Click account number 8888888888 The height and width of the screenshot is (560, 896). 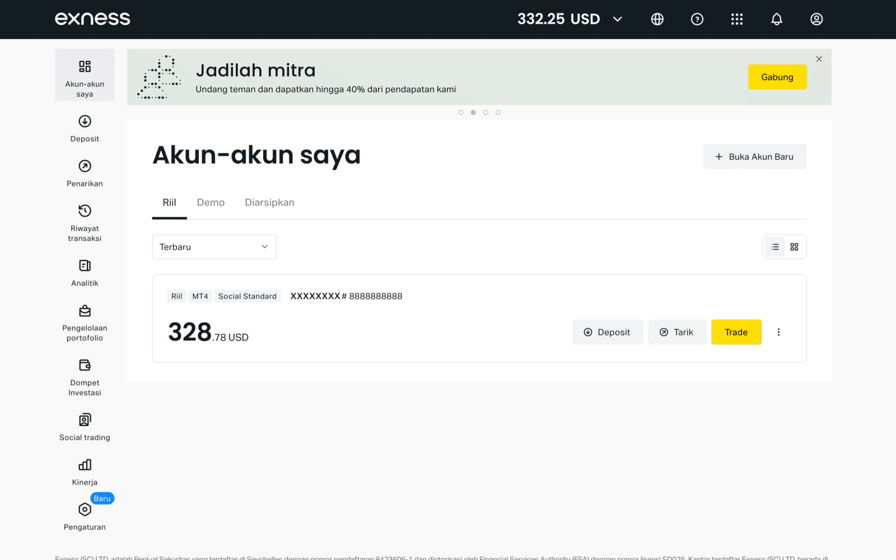click(x=376, y=296)
